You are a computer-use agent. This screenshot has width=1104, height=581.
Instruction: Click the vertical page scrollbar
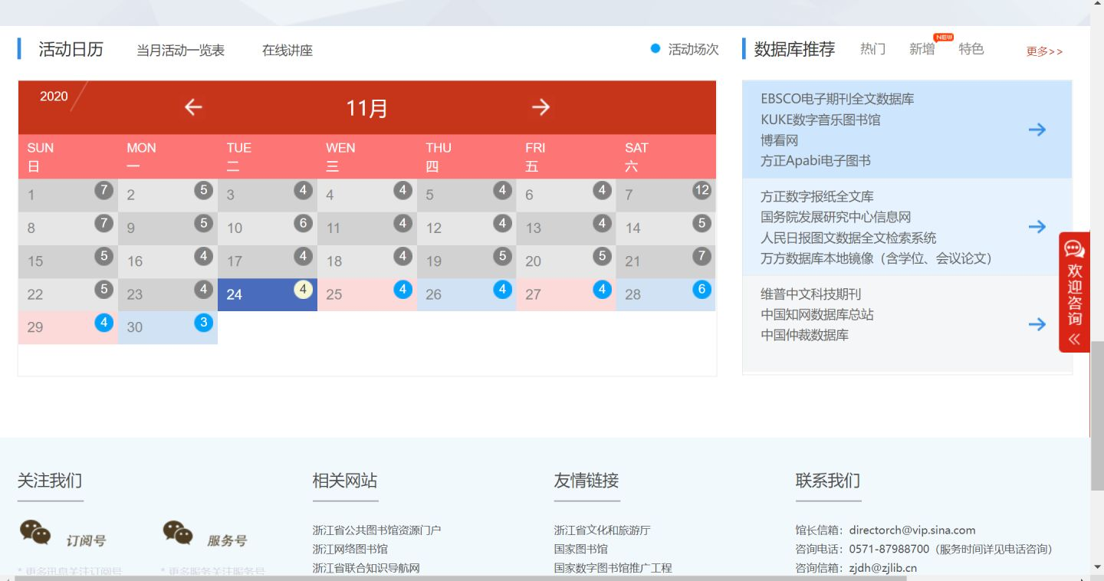[1097, 415]
